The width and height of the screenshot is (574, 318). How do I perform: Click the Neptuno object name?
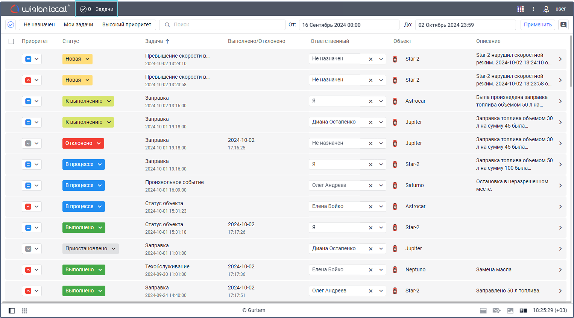415,269
